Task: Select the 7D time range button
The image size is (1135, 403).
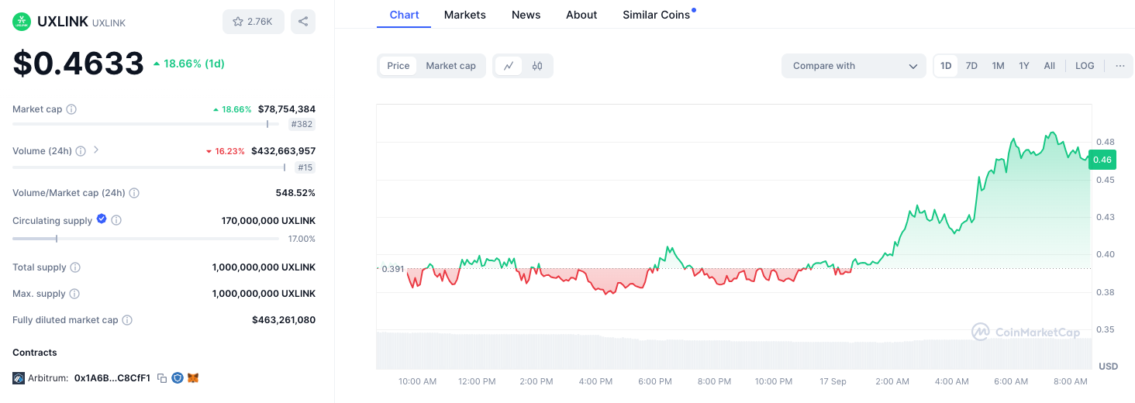Action: [971, 66]
